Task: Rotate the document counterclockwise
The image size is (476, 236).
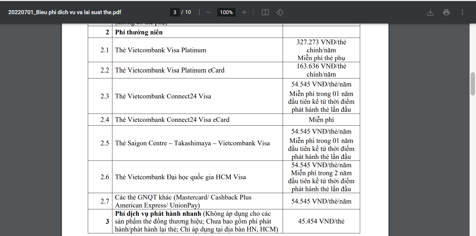Action: tap(280, 12)
